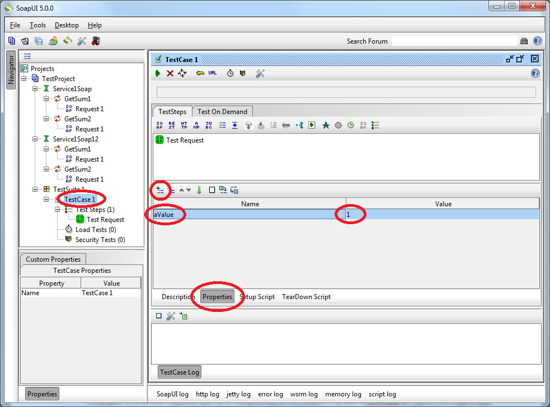Screen dimensions: 550x407
Task: Add Run TestCase step icon
Action: (312, 125)
